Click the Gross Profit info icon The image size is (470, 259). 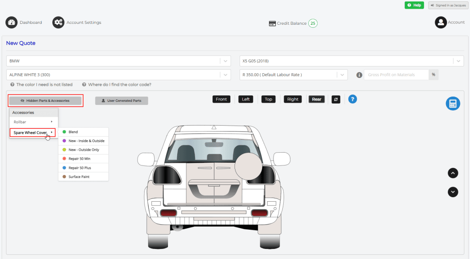click(x=359, y=75)
